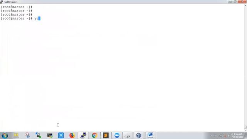This screenshot has width=247, height=139.
Task: Open Sublime Text from the taskbar
Action: click(x=106, y=136)
